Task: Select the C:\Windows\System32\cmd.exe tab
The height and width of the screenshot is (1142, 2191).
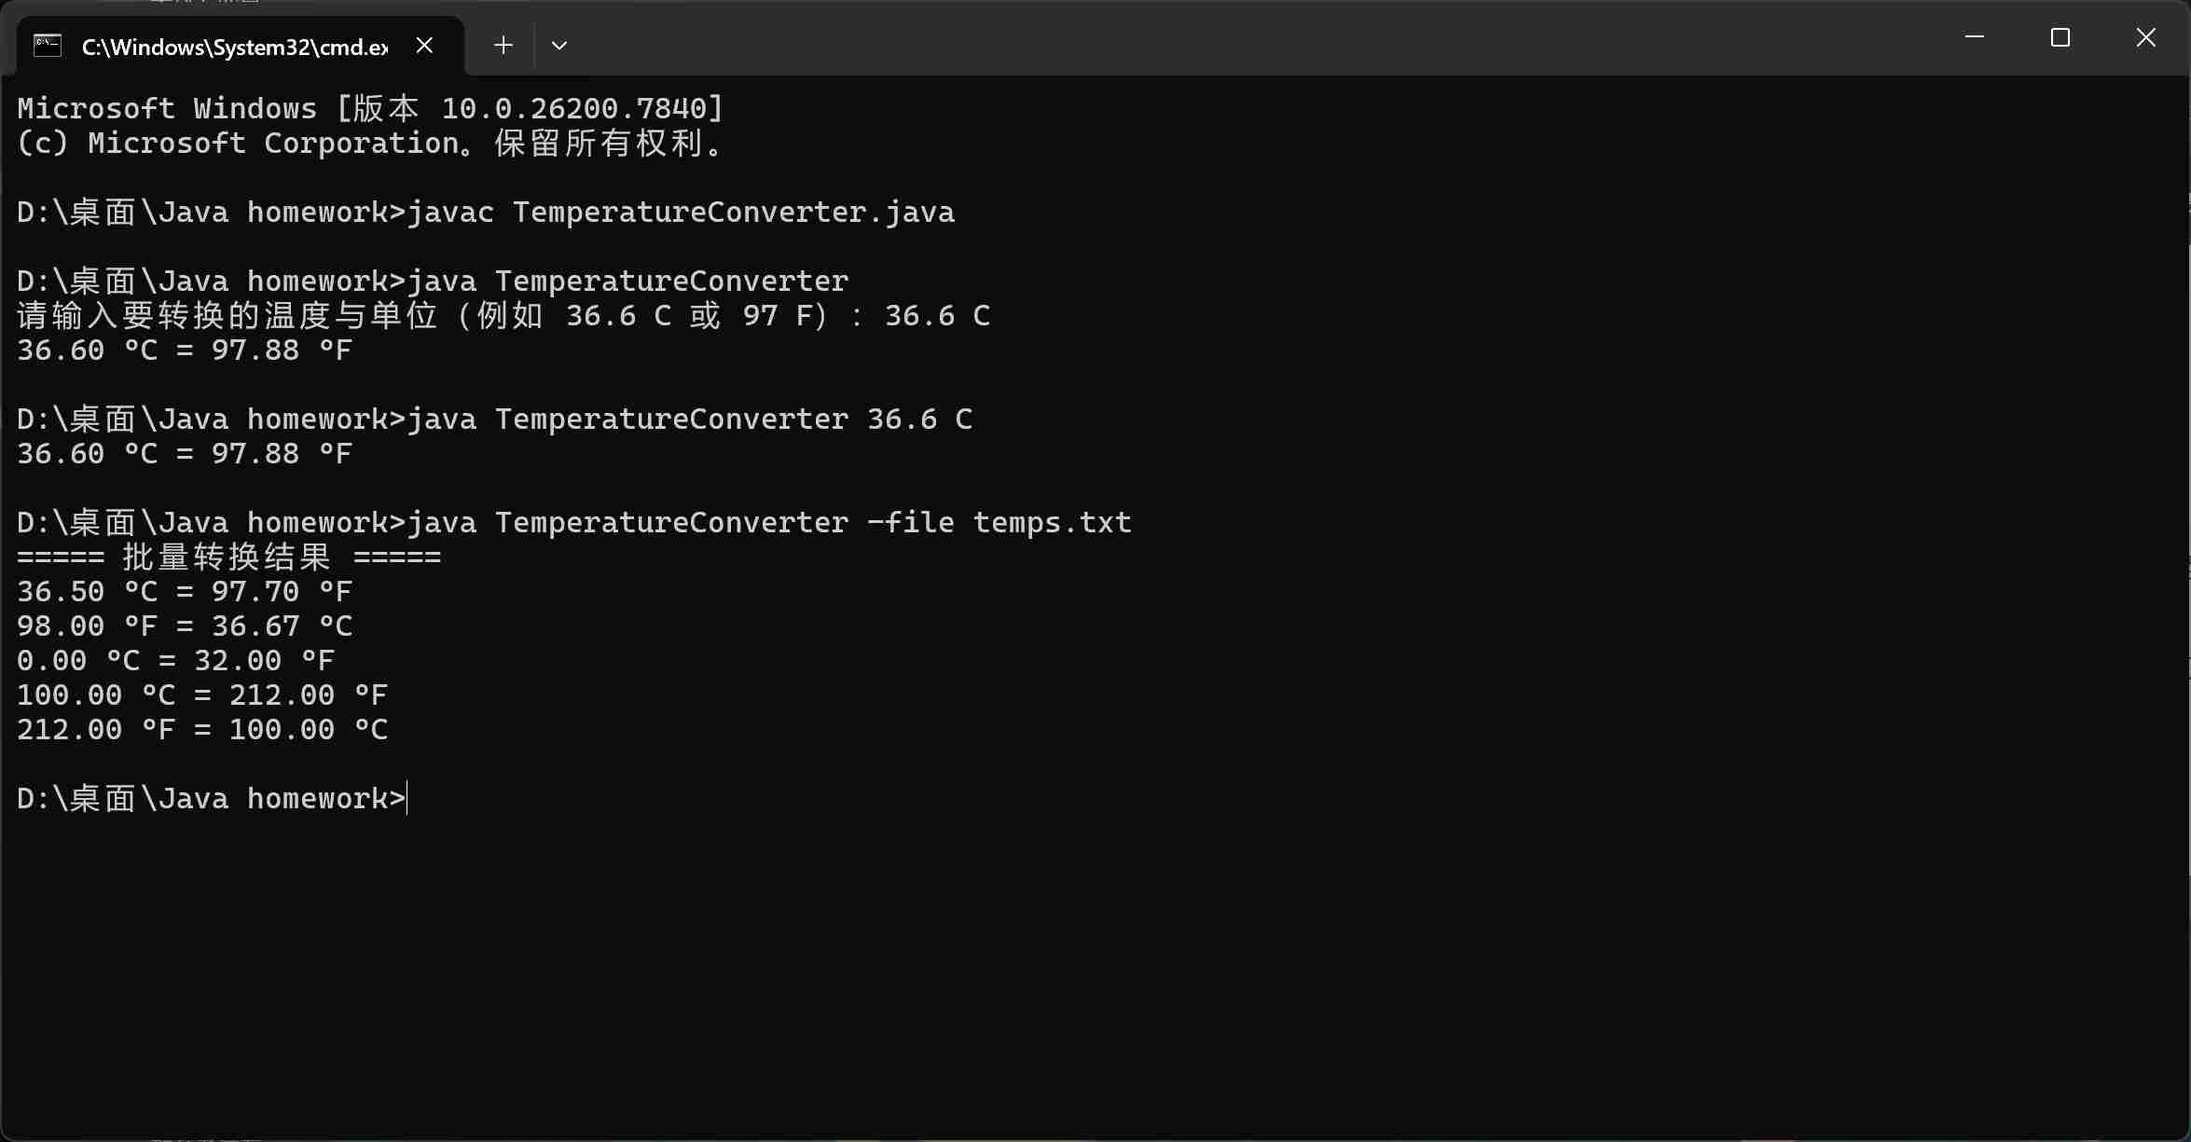Action: click(235, 47)
